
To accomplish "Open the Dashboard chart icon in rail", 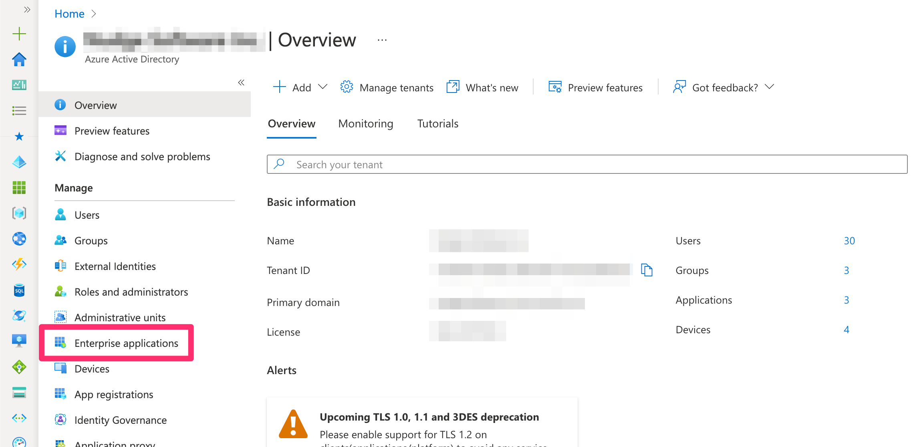I will click(x=19, y=85).
